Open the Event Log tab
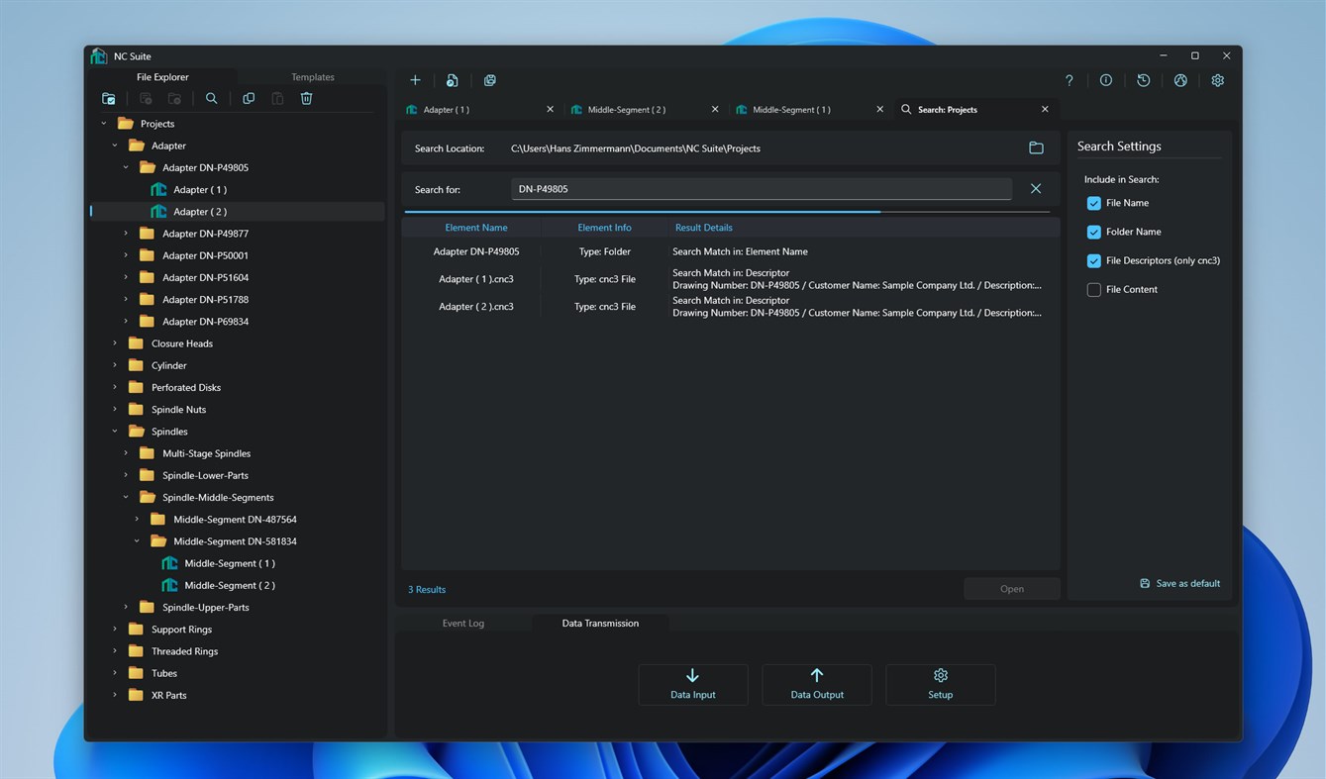The height and width of the screenshot is (779, 1326). (463, 623)
